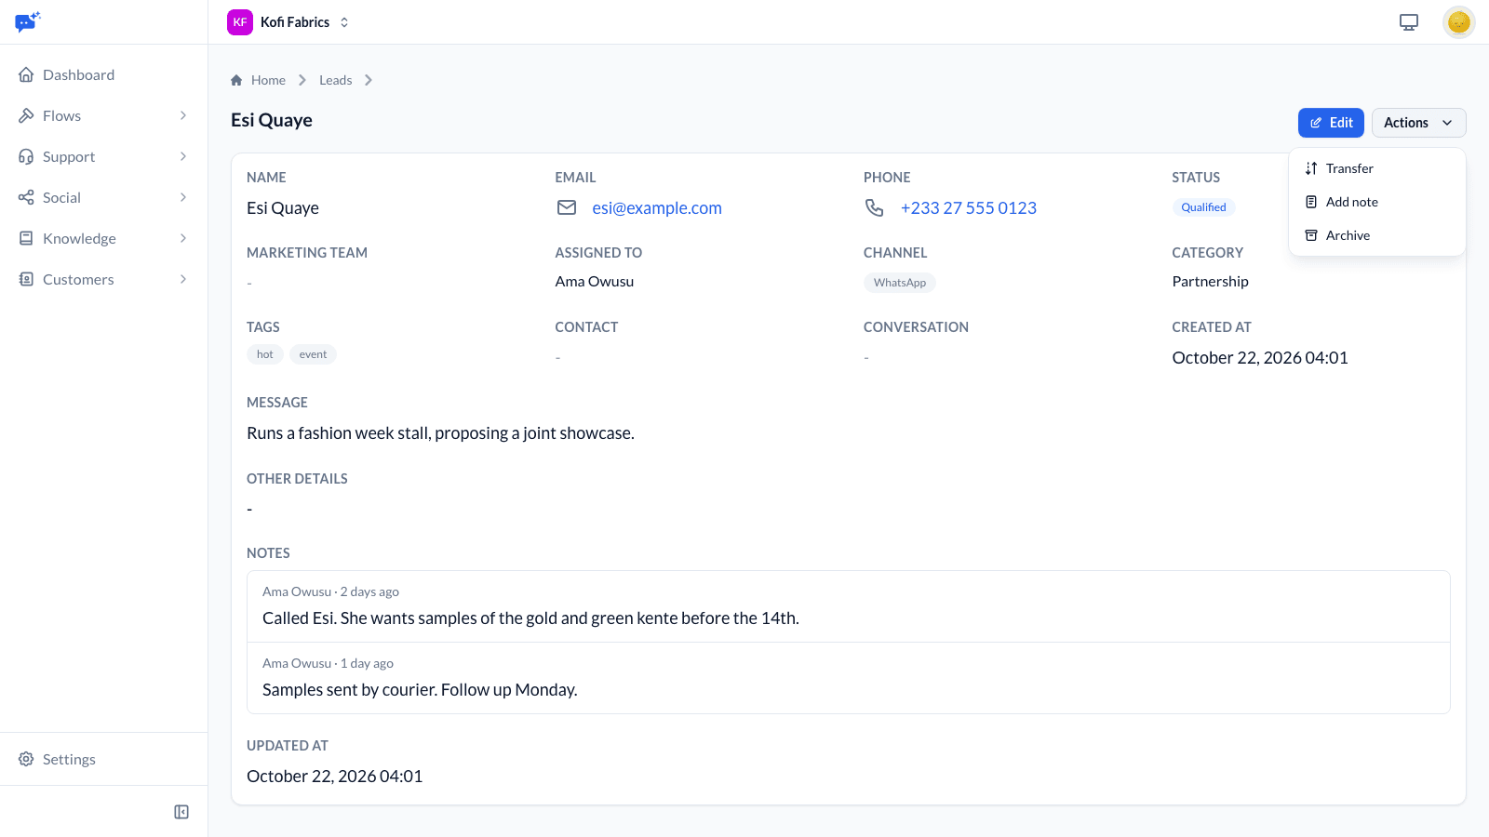Open Settings from the sidebar
1489x837 pixels.
pos(103,759)
